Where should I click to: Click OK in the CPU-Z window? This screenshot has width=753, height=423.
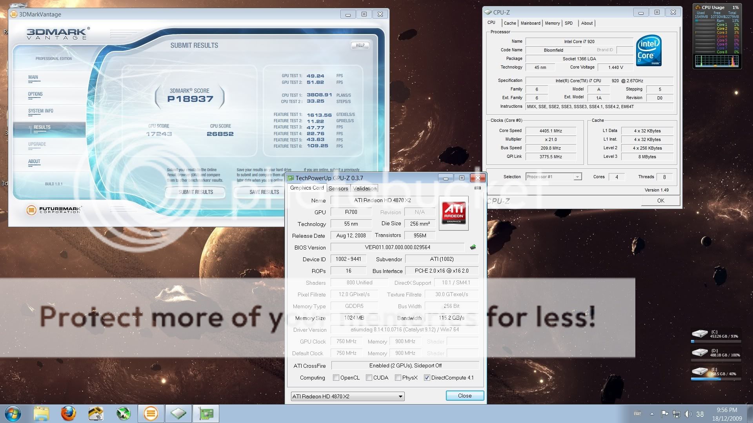(660, 201)
